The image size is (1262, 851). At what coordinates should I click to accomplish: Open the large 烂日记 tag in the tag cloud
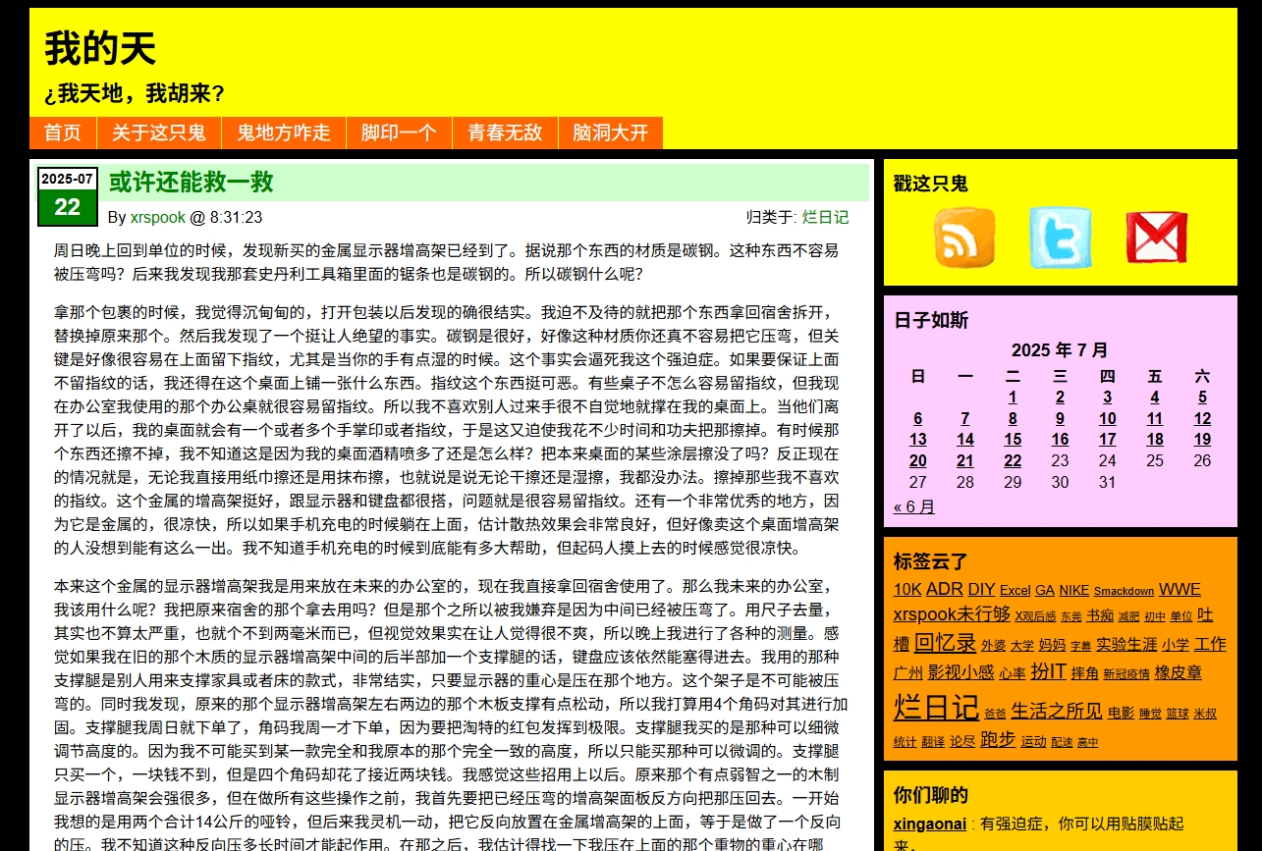click(935, 708)
